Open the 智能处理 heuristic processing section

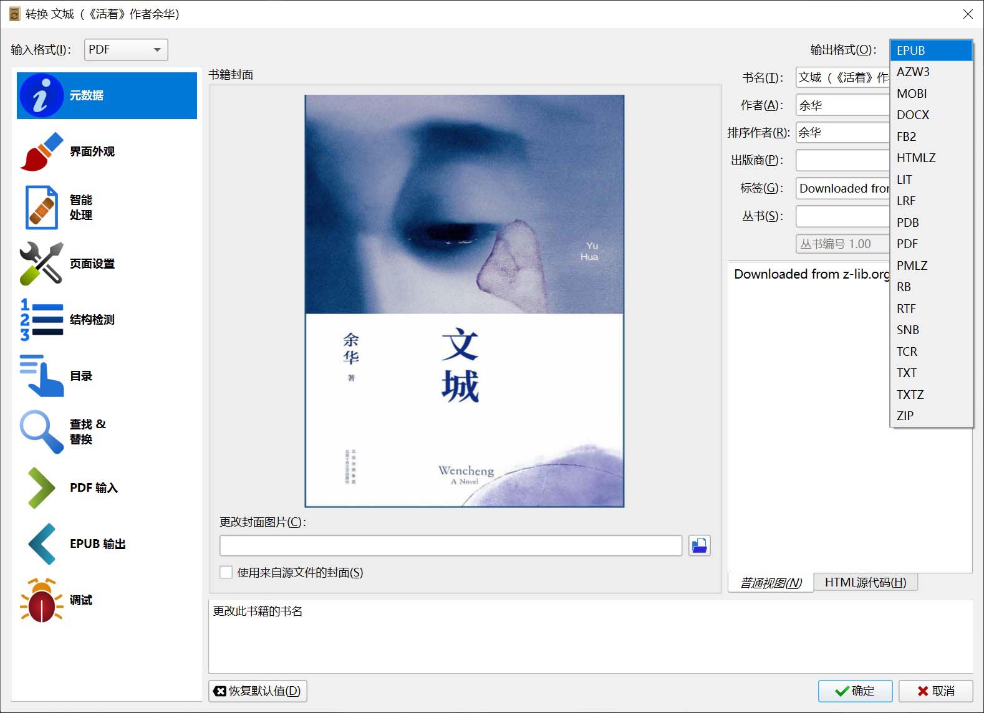tap(107, 208)
